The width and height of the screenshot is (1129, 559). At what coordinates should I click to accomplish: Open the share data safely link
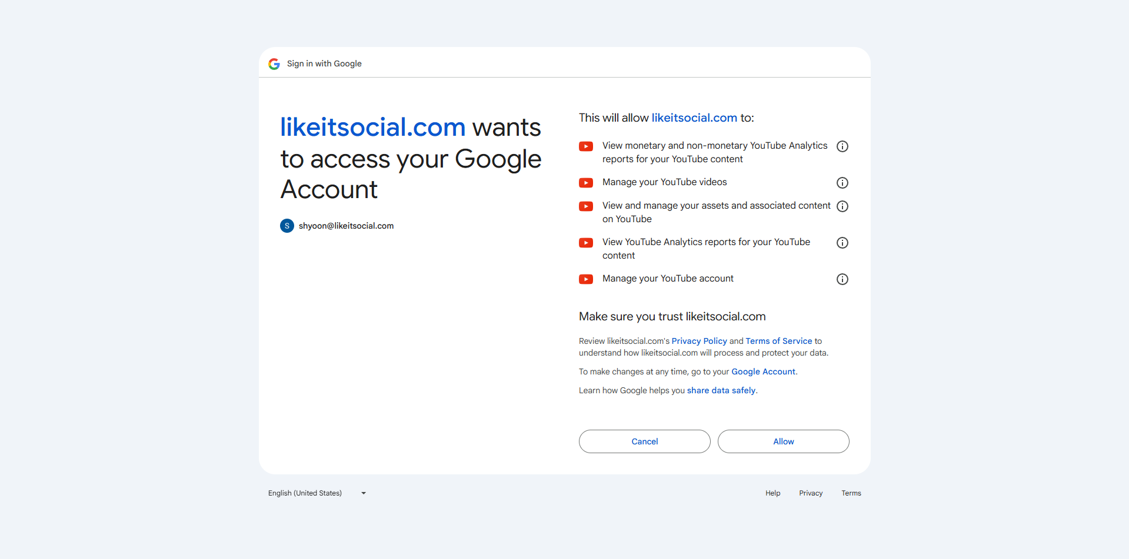tap(721, 390)
